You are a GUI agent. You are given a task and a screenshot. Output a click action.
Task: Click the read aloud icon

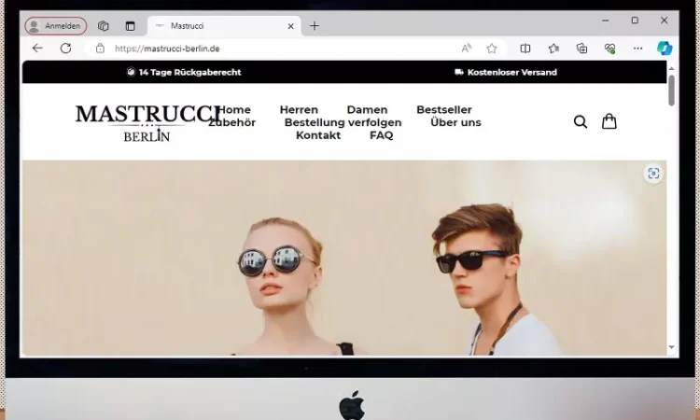click(467, 49)
